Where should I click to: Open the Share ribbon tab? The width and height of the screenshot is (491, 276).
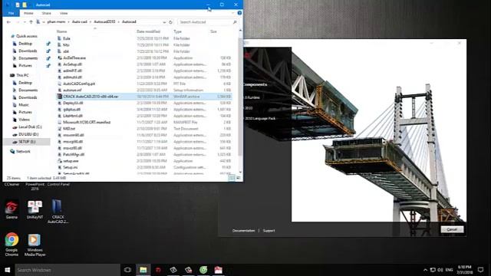coord(46,13)
